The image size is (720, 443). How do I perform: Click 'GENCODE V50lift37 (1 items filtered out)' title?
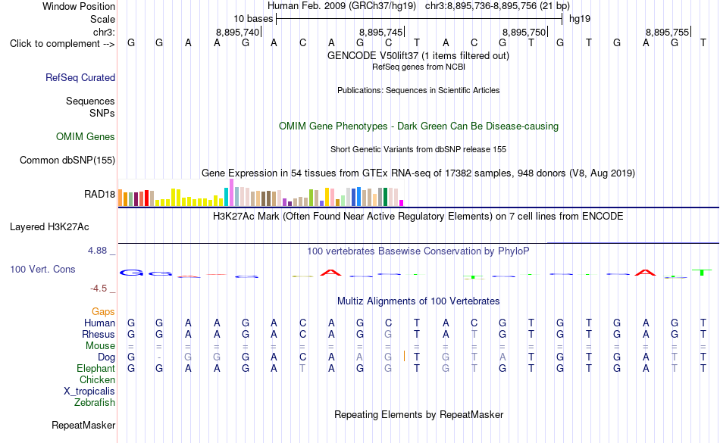click(418, 56)
